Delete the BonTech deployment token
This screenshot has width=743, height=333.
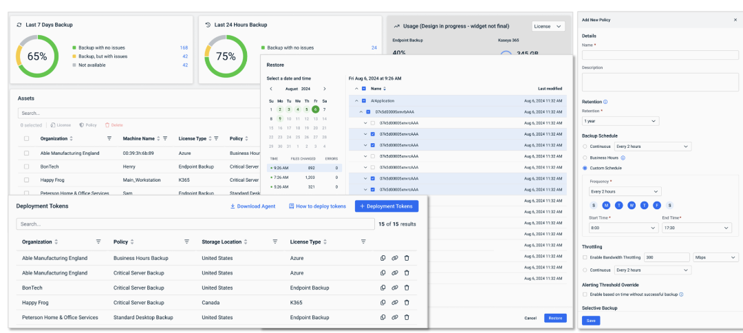click(407, 288)
